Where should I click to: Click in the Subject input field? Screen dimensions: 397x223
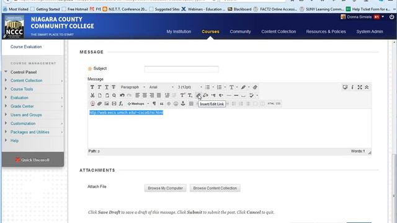(182, 69)
